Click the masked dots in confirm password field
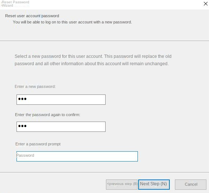The height and width of the screenshot is (193, 209). coord(22,126)
